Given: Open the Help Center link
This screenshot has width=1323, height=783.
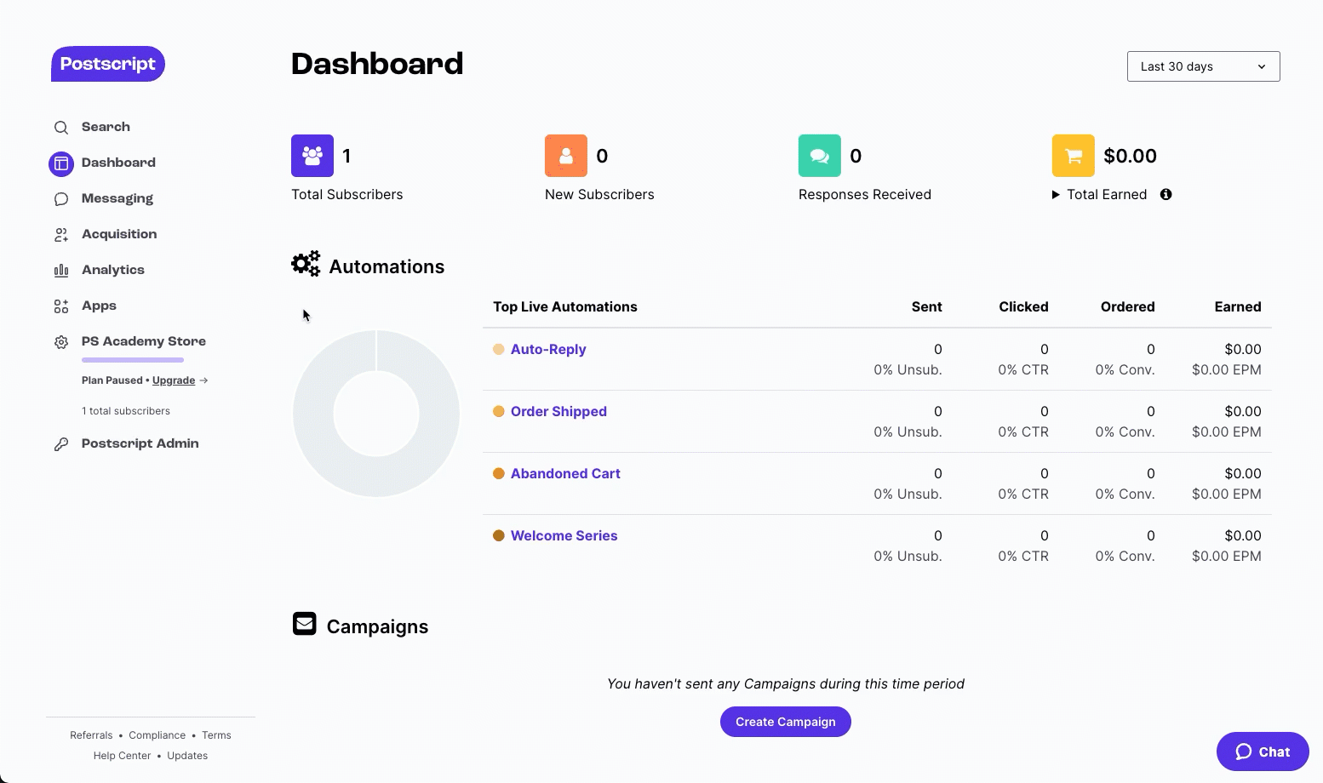Looking at the screenshot, I should pos(122,756).
